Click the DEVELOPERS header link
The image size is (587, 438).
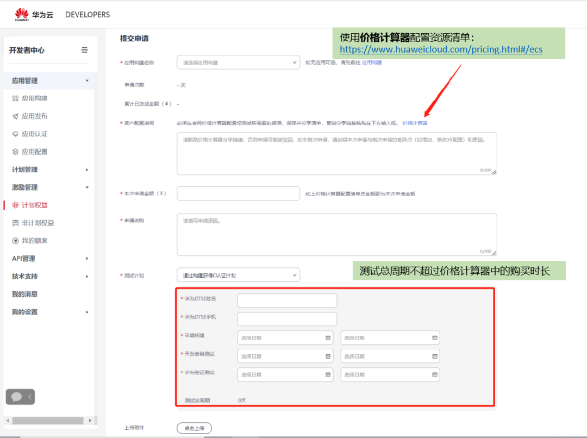coord(88,15)
